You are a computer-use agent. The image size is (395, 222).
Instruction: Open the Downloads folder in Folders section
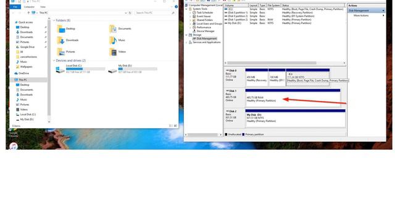67,40
